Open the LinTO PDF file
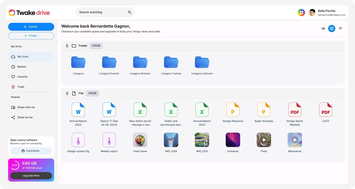Image resolution: width=355 pixels, height=189 pixels. click(325, 110)
